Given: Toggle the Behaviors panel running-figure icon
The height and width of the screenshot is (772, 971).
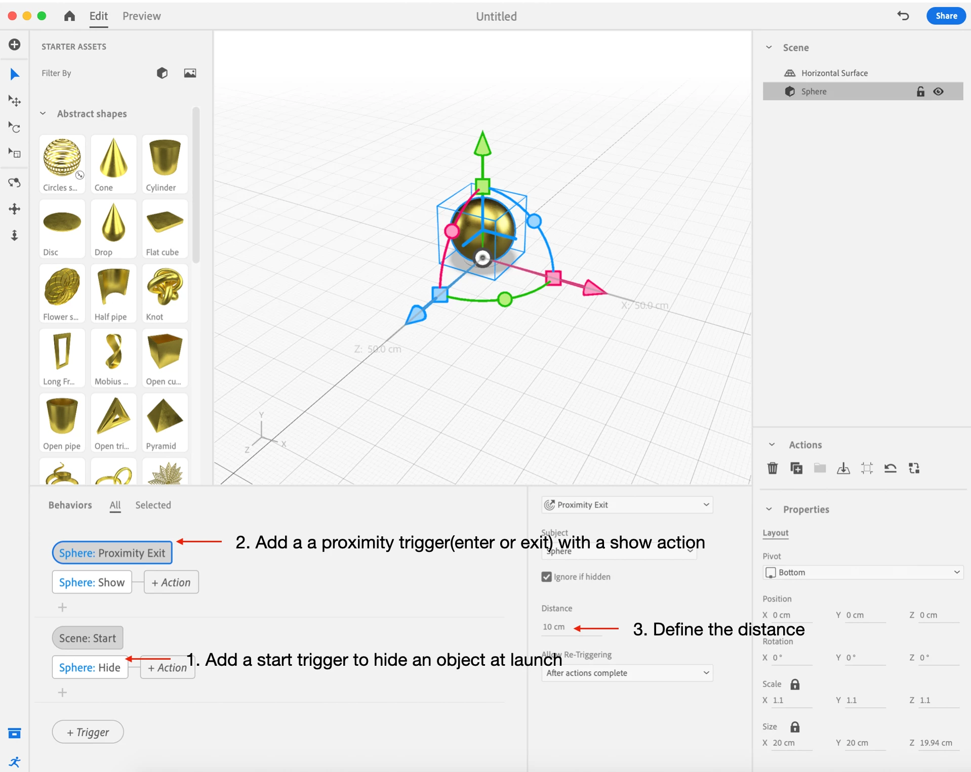Looking at the screenshot, I should click(15, 762).
